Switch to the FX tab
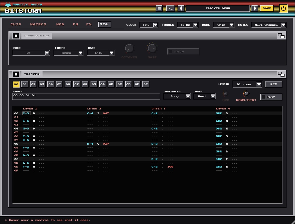This screenshot has width=295, height=224. pyautogui.click(x=89, y=24)
